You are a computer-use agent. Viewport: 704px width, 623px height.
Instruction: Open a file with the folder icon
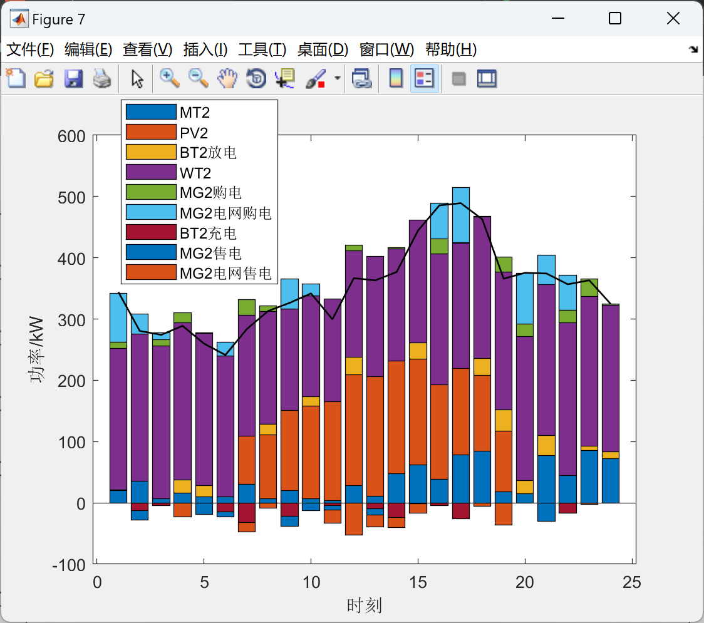pos(44,78)
